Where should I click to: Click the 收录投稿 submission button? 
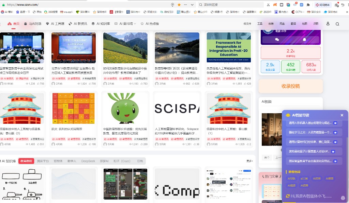[290, 86]
